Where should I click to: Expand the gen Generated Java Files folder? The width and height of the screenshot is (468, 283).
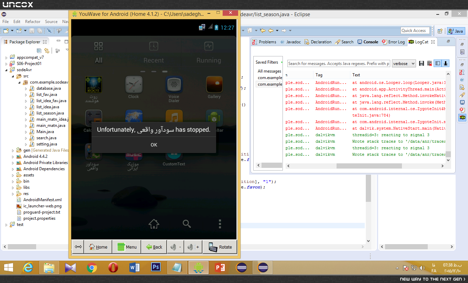pyautogui.click(x=13, y=150)
